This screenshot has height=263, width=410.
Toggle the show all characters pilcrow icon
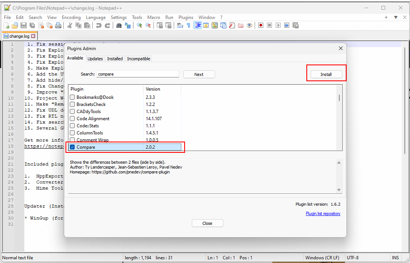(188, 26)
